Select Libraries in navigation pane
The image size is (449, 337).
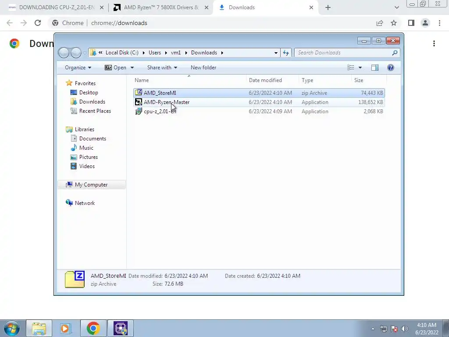(x=84, y=129)
